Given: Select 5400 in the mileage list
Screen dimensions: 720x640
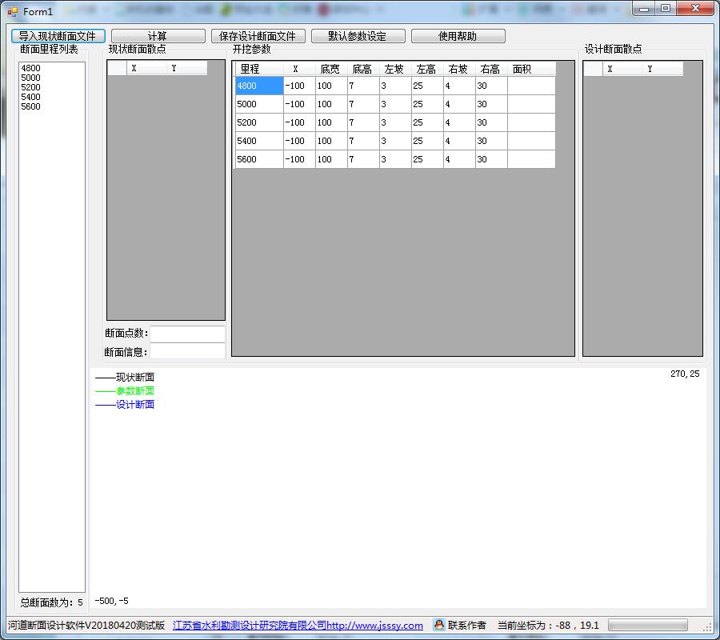Looking at the screenshot, I should 30,97.
